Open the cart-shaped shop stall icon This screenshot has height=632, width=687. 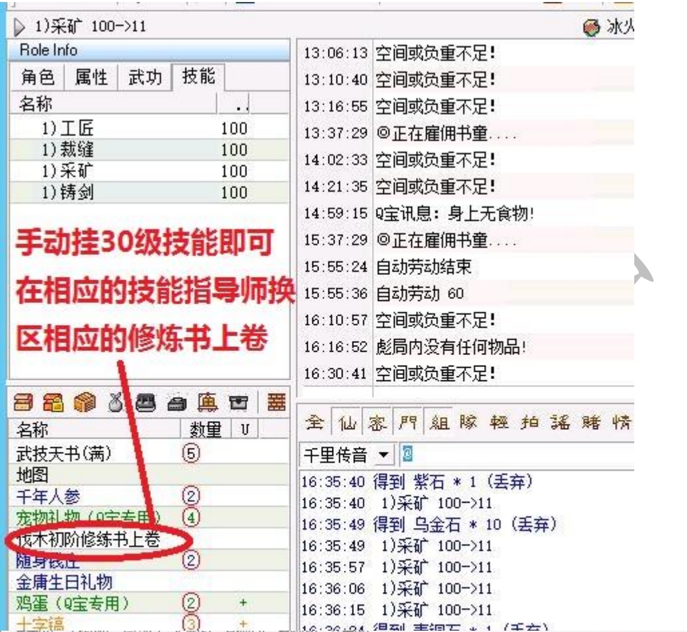pos(209,403)
